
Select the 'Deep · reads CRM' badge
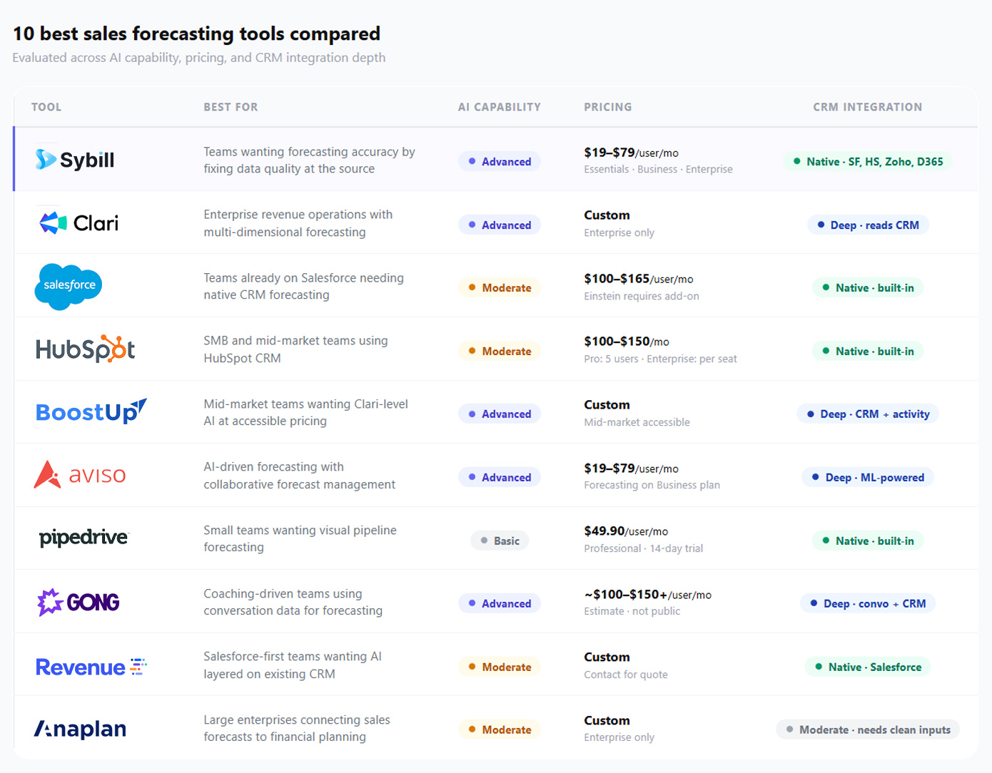coord(868,225)
